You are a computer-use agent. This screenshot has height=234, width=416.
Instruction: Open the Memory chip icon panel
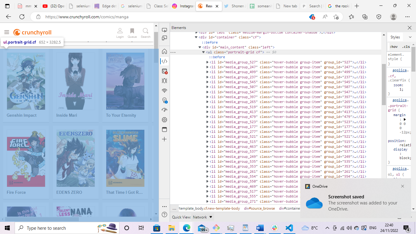[x=164, y=120]
